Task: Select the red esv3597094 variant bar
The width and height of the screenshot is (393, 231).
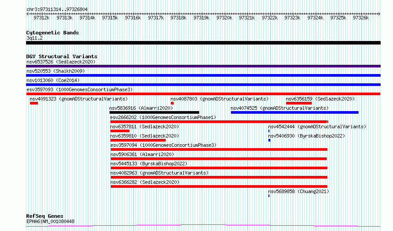Action: tap(219, 149)
